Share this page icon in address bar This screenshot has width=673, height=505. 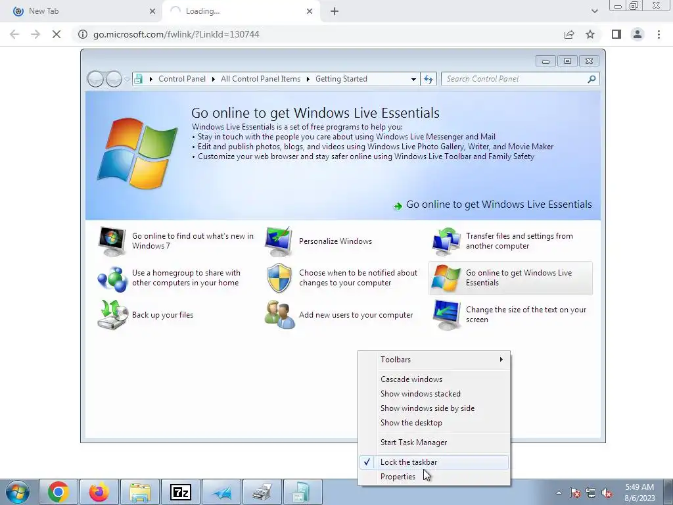click(x=569, y=34)
